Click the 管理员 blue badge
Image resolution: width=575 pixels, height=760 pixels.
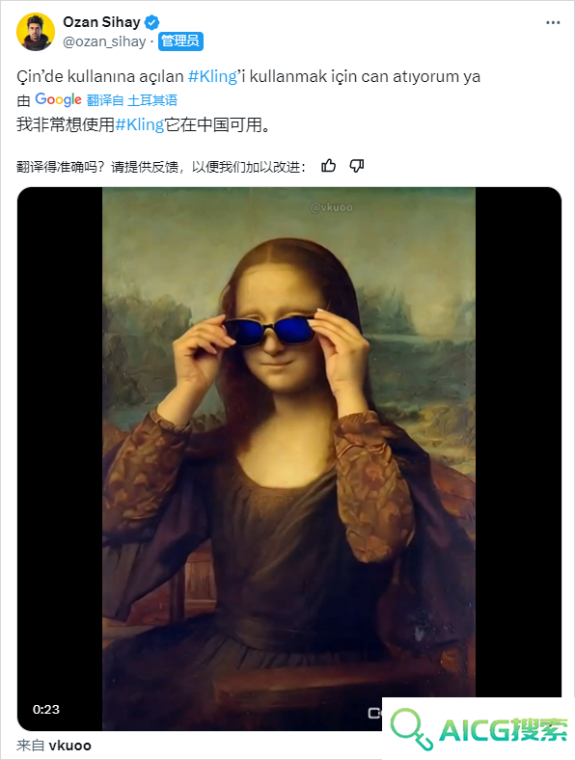[x=180, y=41]
